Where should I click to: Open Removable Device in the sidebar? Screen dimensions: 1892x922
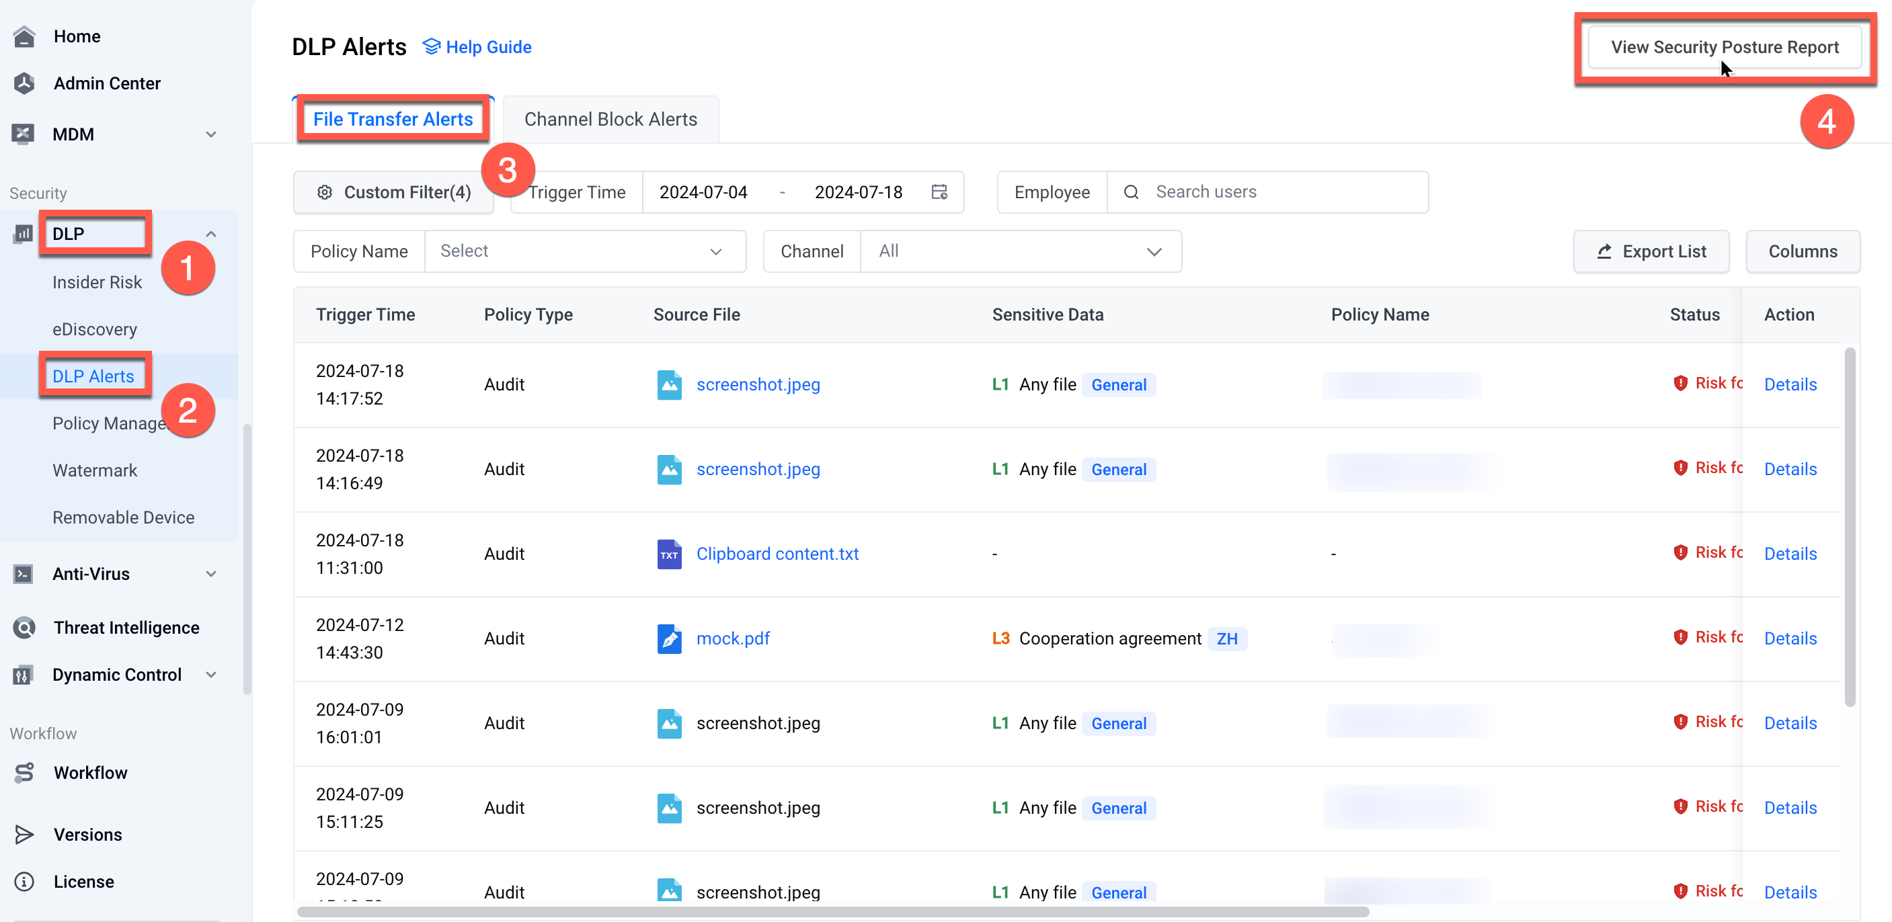click(x=124, y=517)
